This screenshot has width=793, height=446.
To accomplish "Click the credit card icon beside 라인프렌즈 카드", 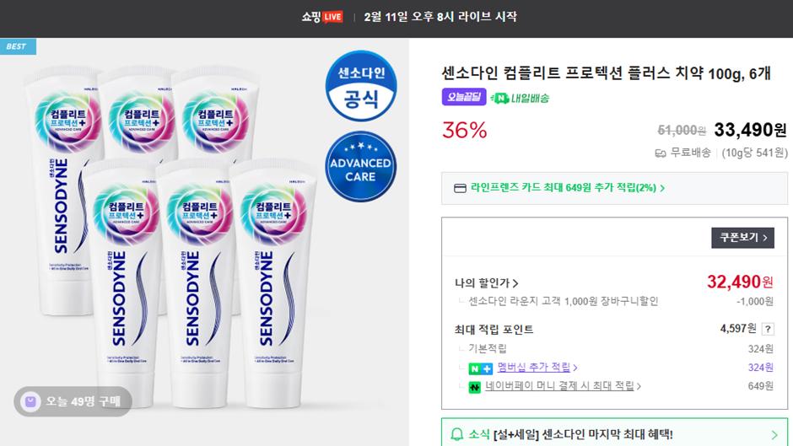I will point(460,188).
